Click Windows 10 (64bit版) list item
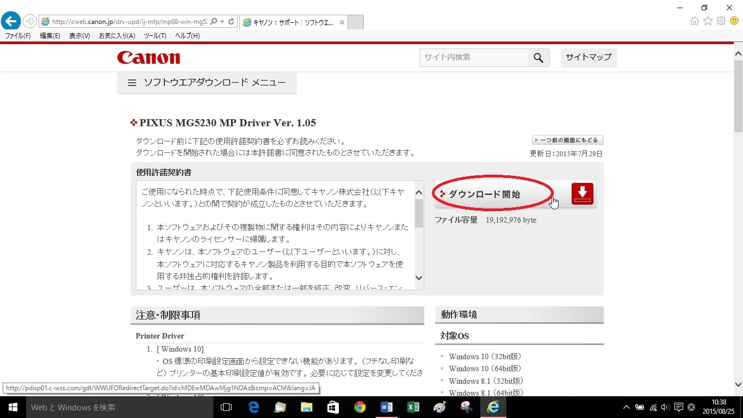Viewport: 743px width, 418px height. 485,368
